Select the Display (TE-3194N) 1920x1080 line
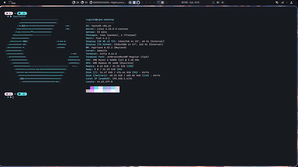The image size is (298, 167). 124,44
